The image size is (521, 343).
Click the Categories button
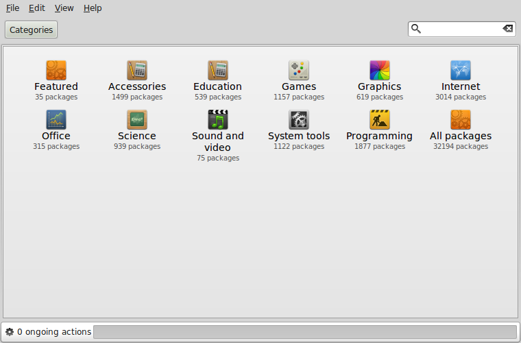31,29
